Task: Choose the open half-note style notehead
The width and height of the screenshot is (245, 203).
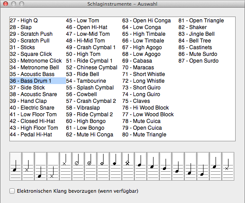Action: tap(103, 166)
